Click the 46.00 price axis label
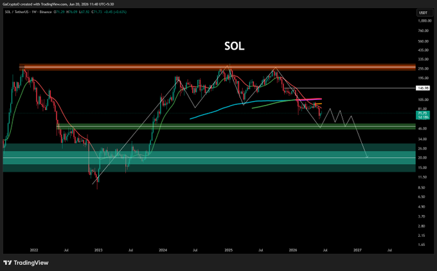 pyautogui.click(x=423, y=129)
